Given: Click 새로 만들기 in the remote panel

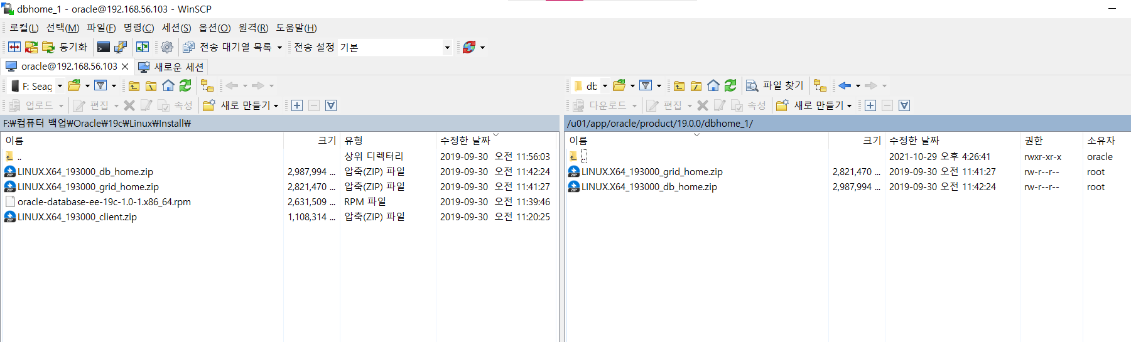Looking at the screenshot, I should pyautogui.click(x=814, y=105).
